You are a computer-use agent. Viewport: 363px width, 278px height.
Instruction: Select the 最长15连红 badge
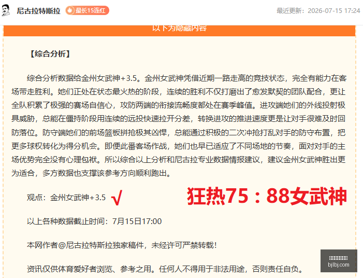[x=87, y=10]
